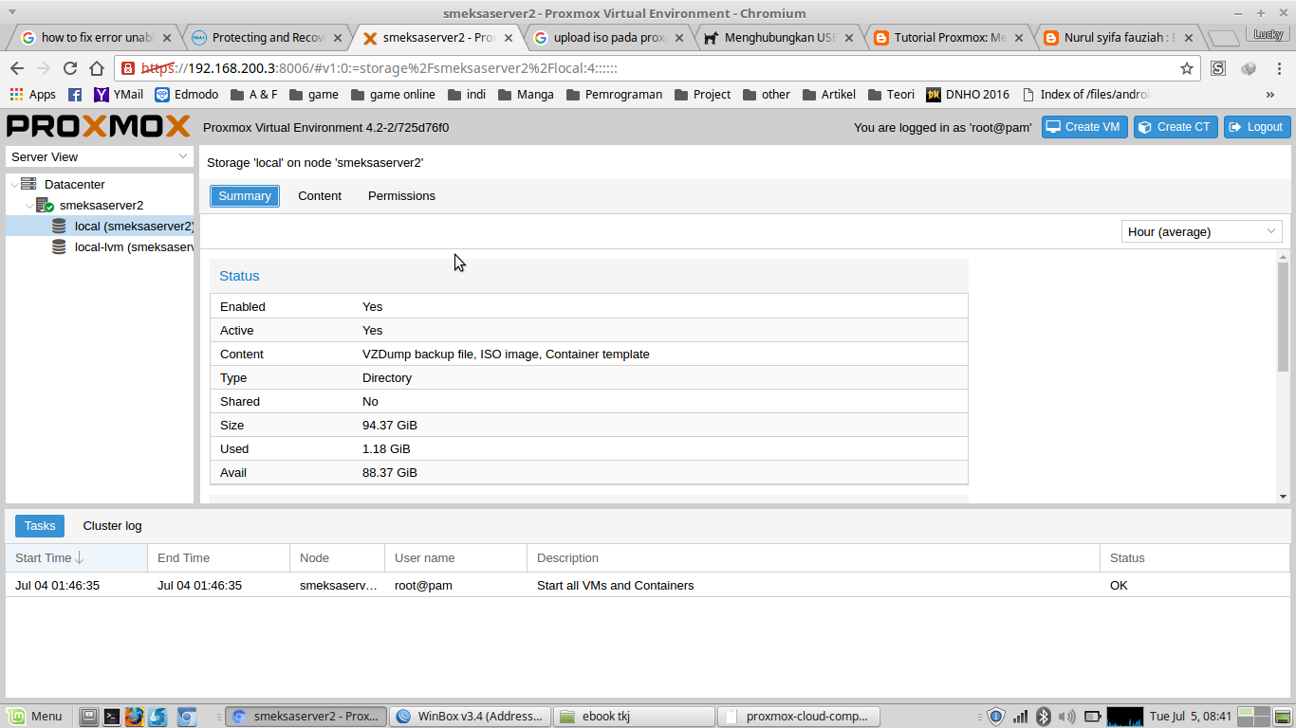1296x728 pixels.
Task: Click the Create CT button
Action: (1176, 126)
